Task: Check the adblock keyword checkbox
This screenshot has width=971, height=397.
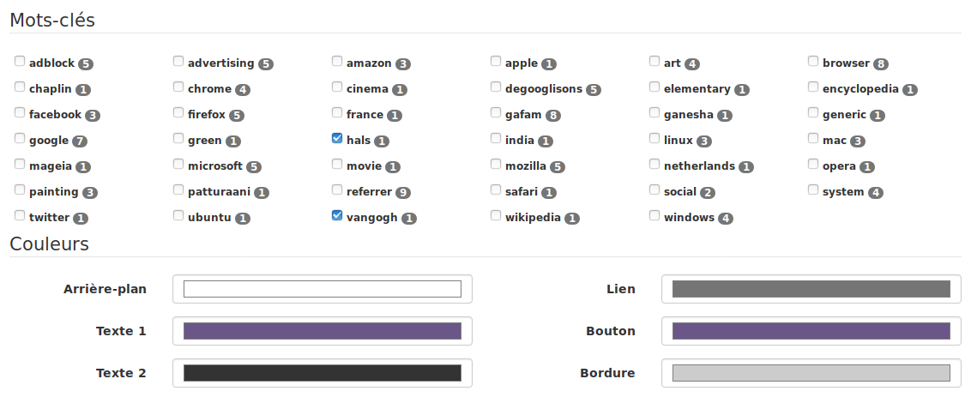Action: [x=20, y=61]
